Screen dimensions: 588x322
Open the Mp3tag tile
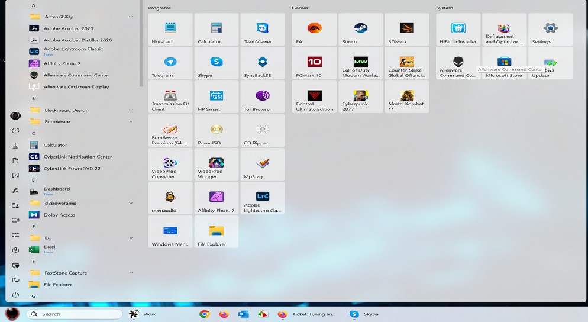click(263, 165)
